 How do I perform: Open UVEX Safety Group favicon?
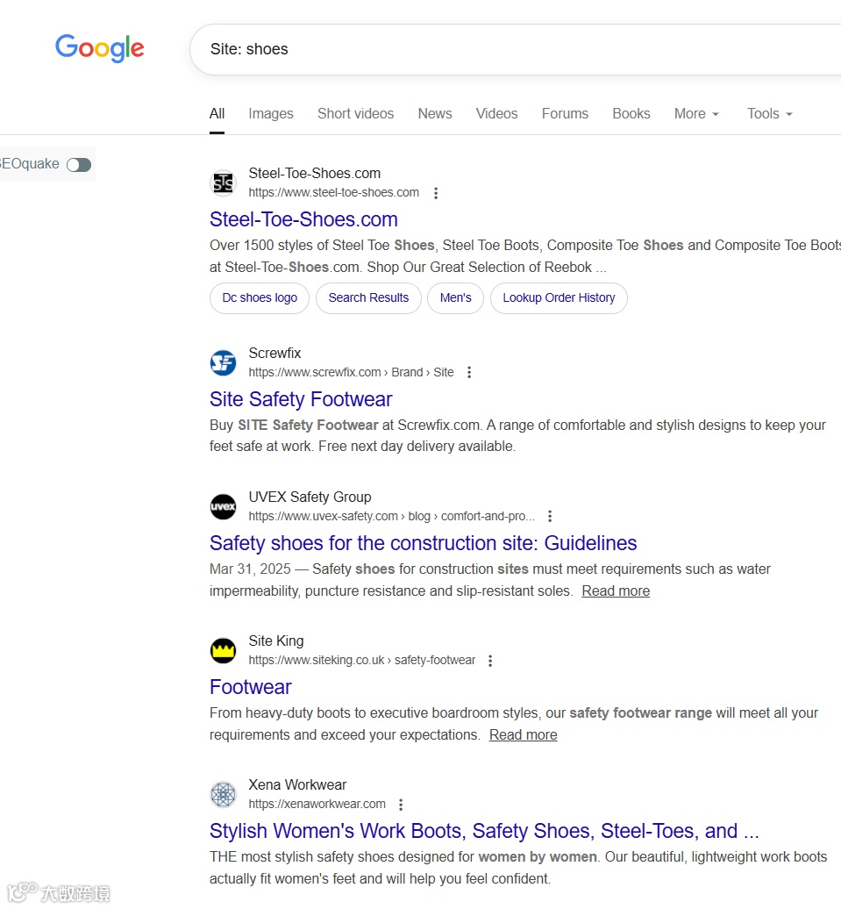223,506
